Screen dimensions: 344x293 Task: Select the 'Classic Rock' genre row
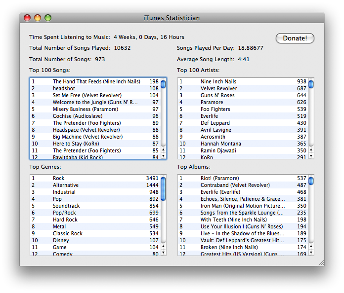click(95, 233)
